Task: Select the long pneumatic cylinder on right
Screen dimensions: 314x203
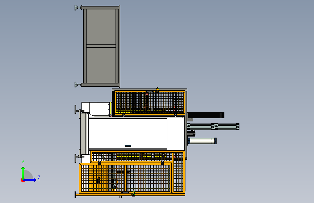Action: coord(213,126)
